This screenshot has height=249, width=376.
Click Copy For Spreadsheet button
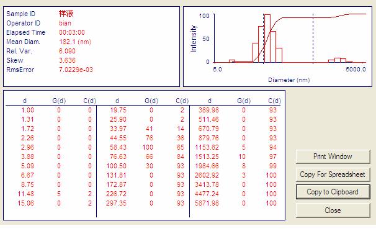pyautogui.click(x=333, y=174)
